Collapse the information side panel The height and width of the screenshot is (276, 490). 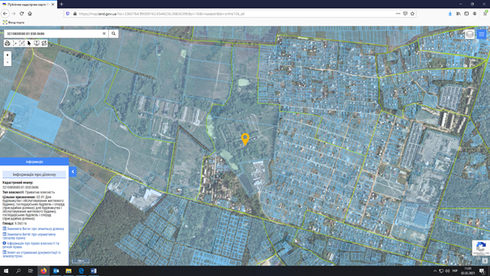click(73, 171)
